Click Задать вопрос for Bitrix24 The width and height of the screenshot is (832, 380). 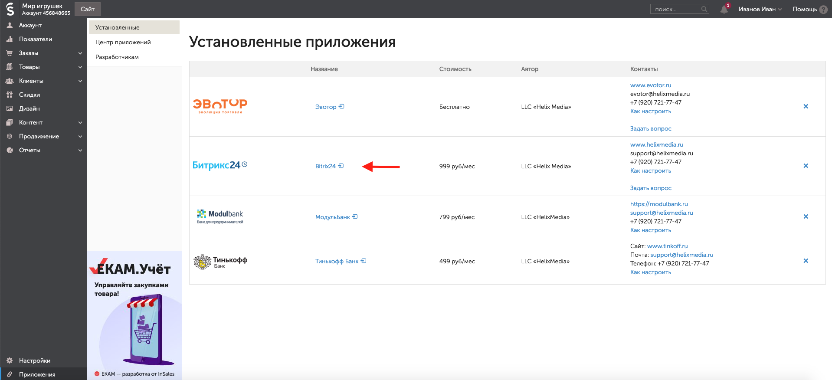pyautogui.click(x=651, y=188)
